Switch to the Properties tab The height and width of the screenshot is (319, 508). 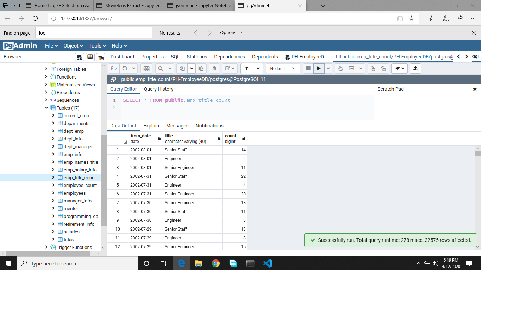152,57
